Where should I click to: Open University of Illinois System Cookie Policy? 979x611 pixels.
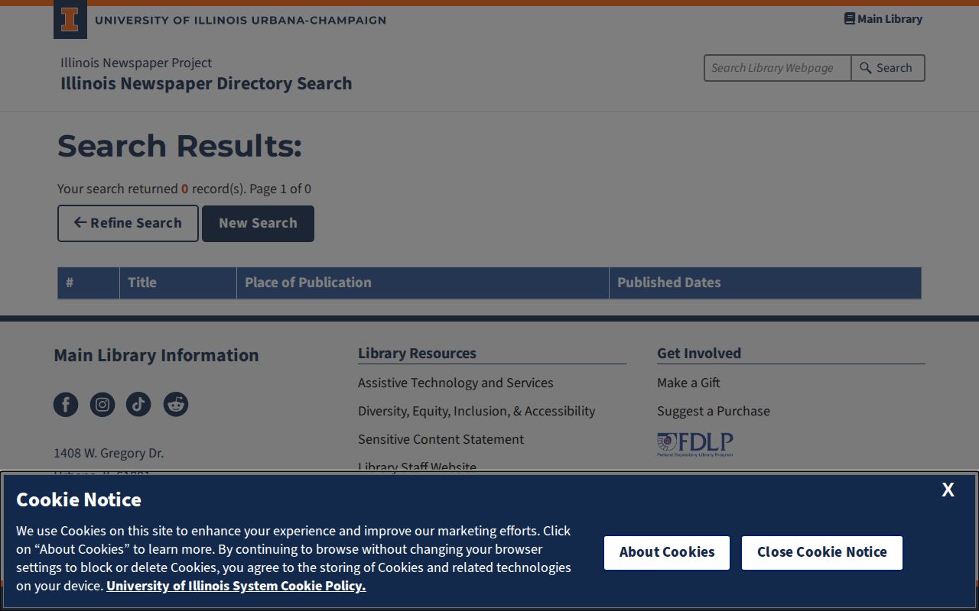point(236,586)
